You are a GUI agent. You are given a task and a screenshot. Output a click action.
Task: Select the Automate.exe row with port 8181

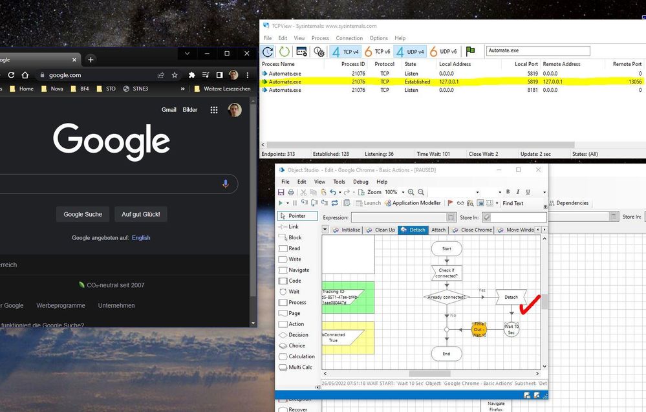coord(452,90)
